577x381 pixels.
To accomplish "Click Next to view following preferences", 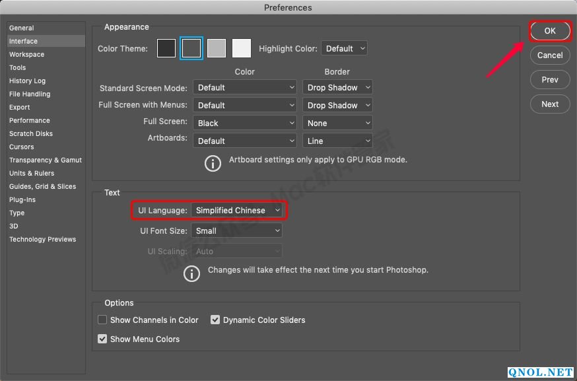I will click(550, 104).
